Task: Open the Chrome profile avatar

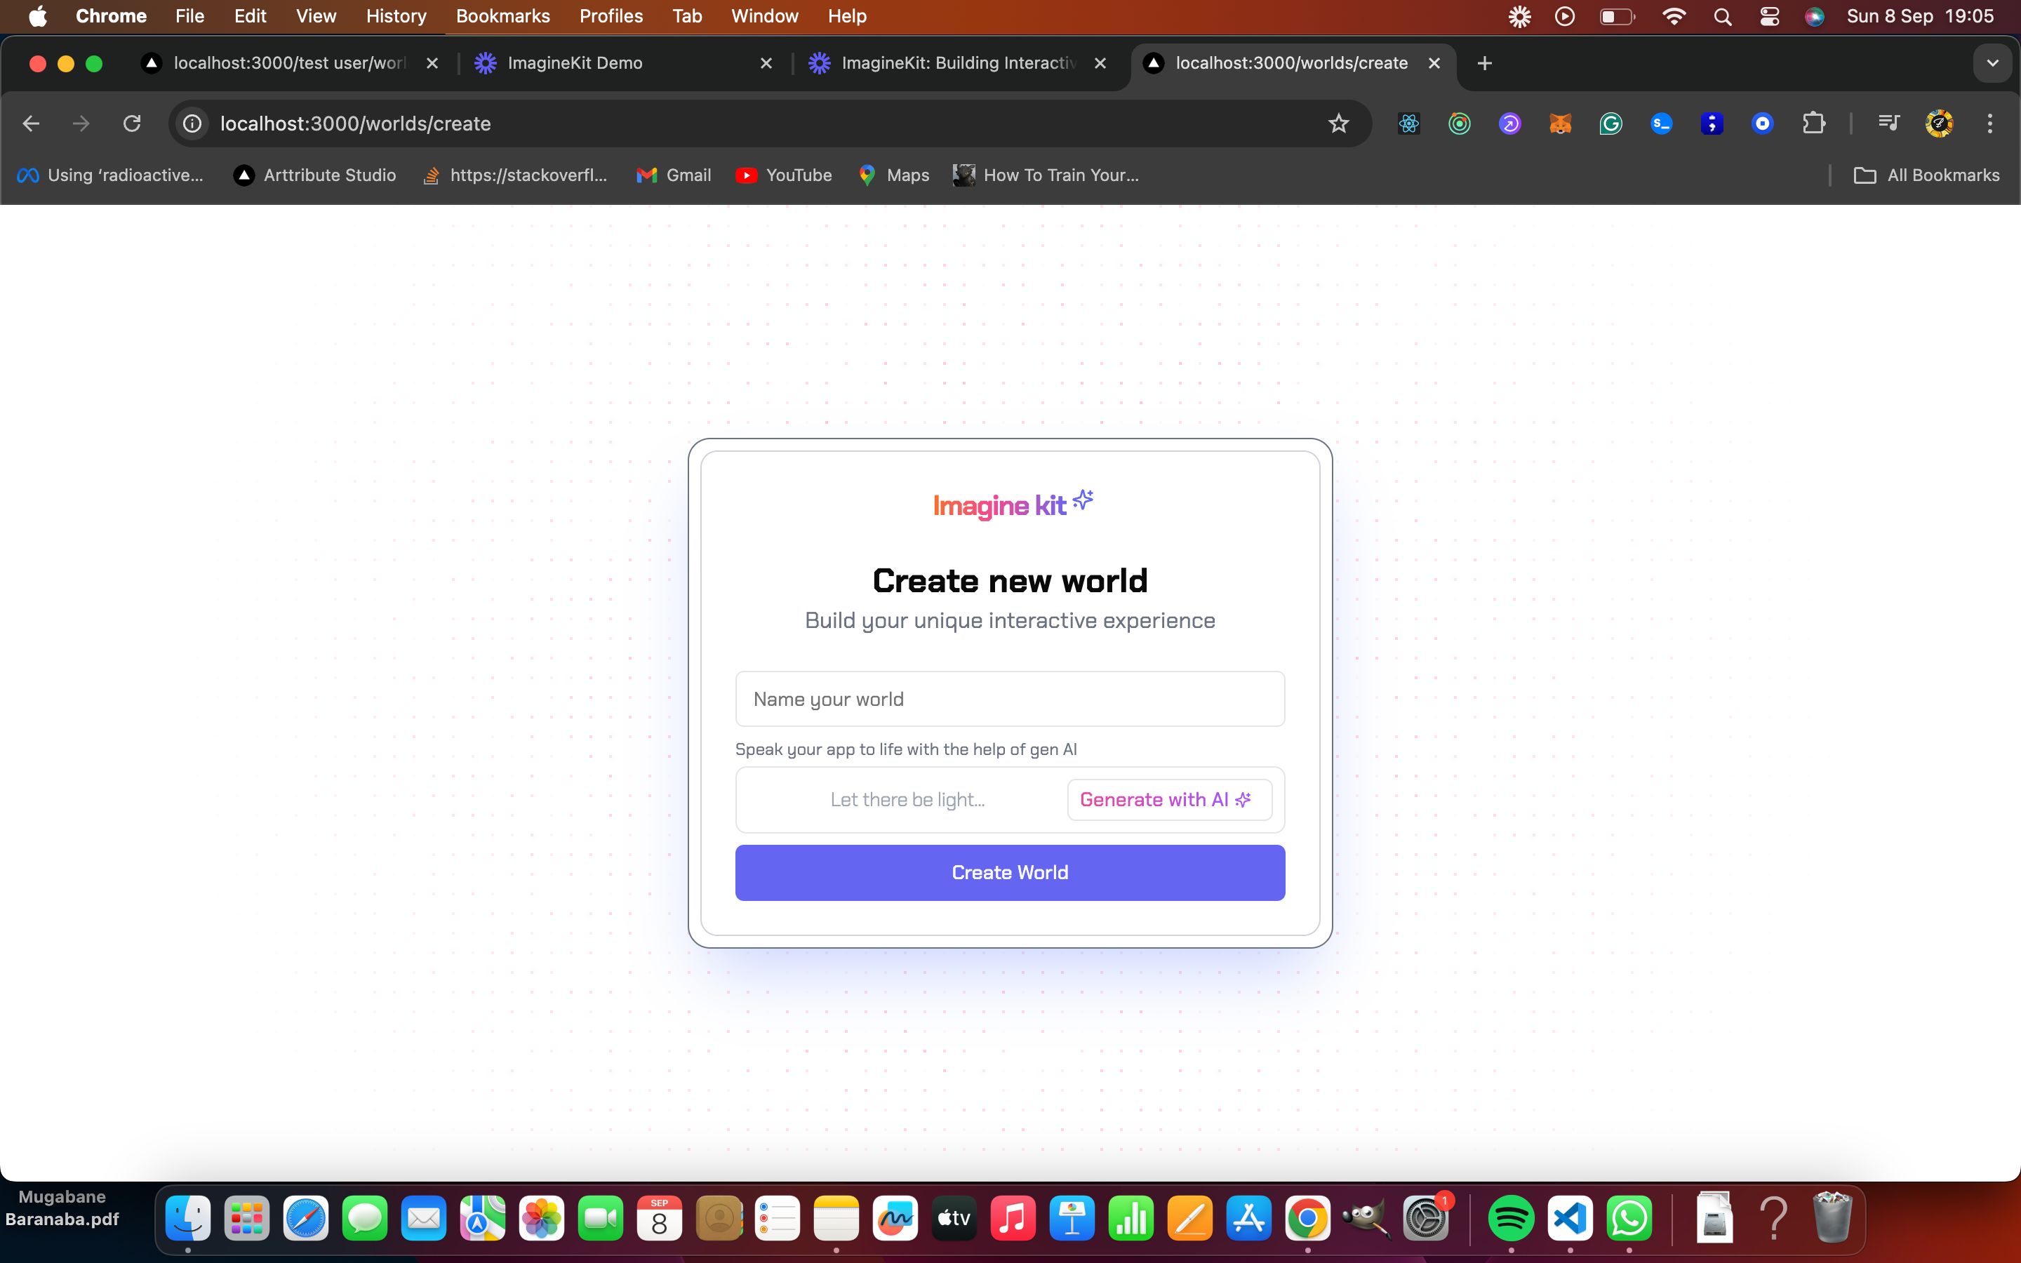Action: pyautogui.click(x=1939, y=123)
